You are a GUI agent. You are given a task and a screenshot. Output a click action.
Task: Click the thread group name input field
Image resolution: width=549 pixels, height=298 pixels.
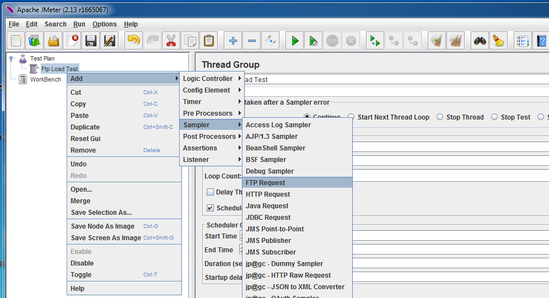click(396, 79)
